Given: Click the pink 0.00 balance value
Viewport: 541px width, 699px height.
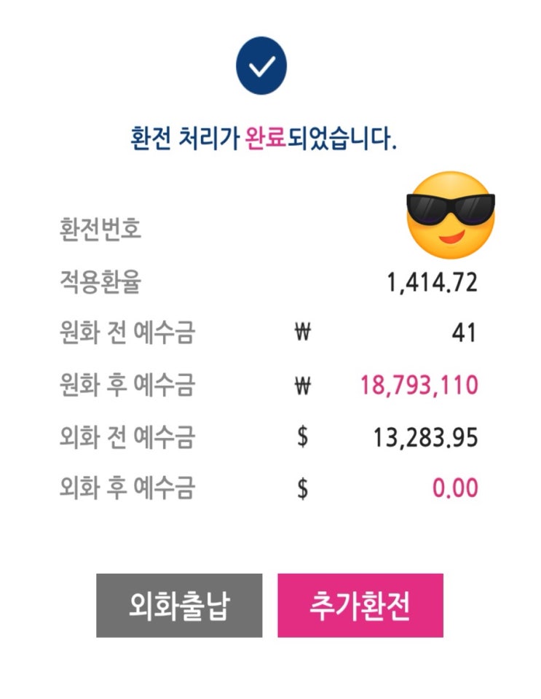Looking at the screenshot, I should click(455, 488).
